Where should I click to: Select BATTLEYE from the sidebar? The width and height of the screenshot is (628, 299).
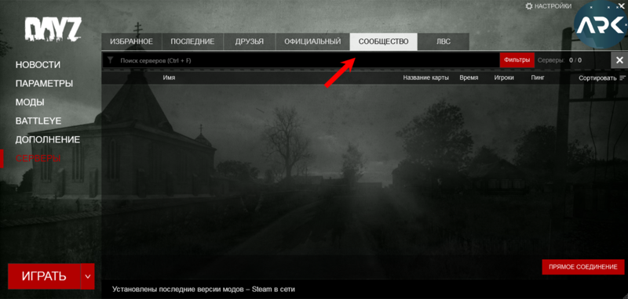(x=38, y=121)
